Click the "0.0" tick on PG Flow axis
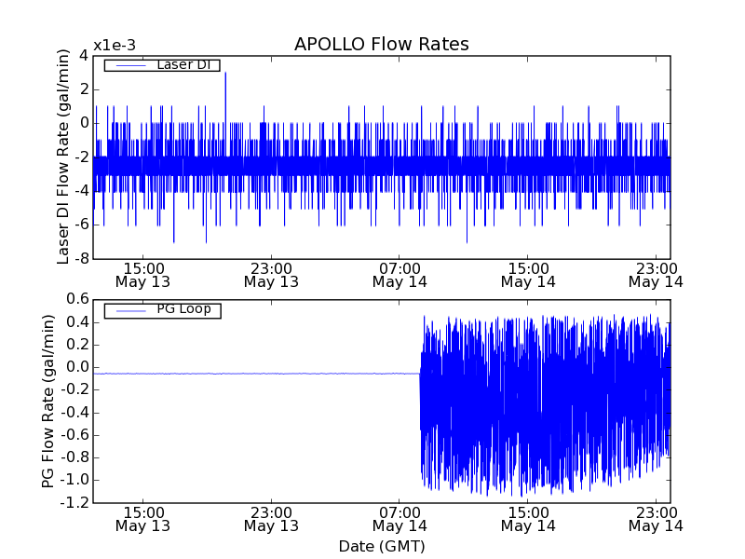This screenshot has height=559, width=745. [77, 367]
